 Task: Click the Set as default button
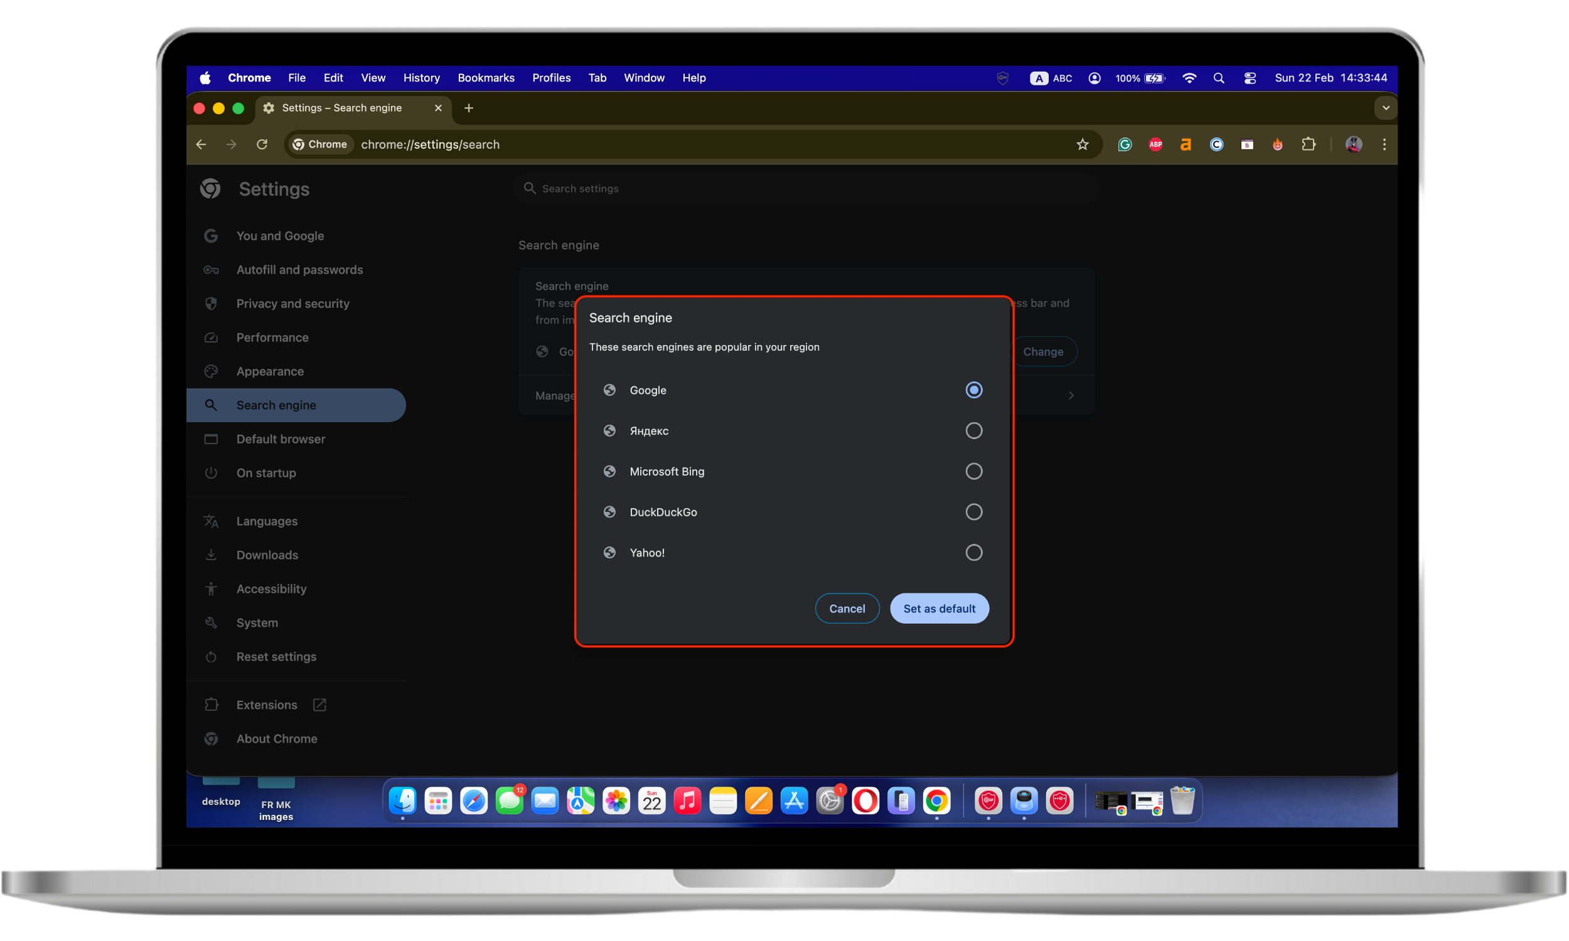click(939, 609)
